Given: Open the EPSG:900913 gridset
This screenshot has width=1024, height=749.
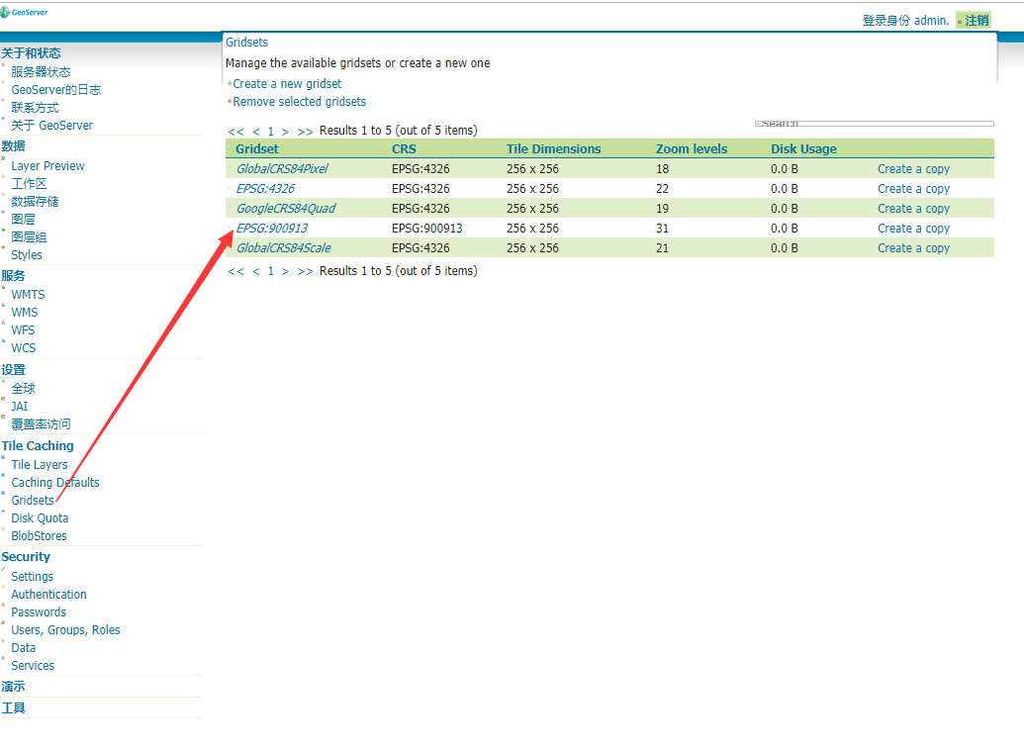Looking at the screenshot, I should pyautogui.click(x=272, y=228).
